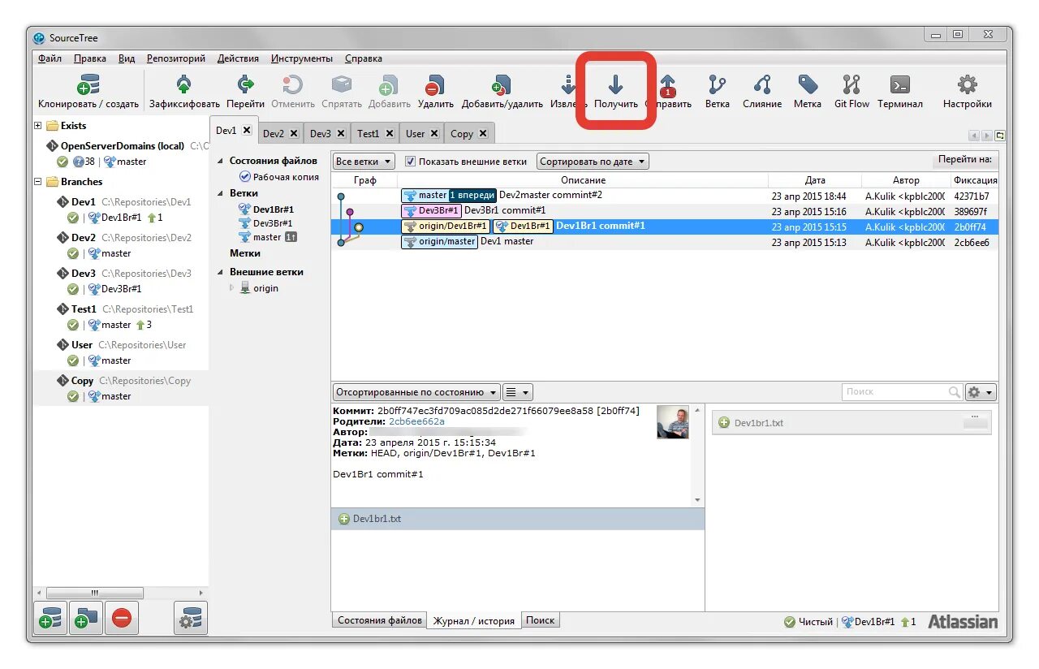Click the add repository icon in the bottom bar
The width and height of the screenshot is (1039, 669).
pos(51,619)
